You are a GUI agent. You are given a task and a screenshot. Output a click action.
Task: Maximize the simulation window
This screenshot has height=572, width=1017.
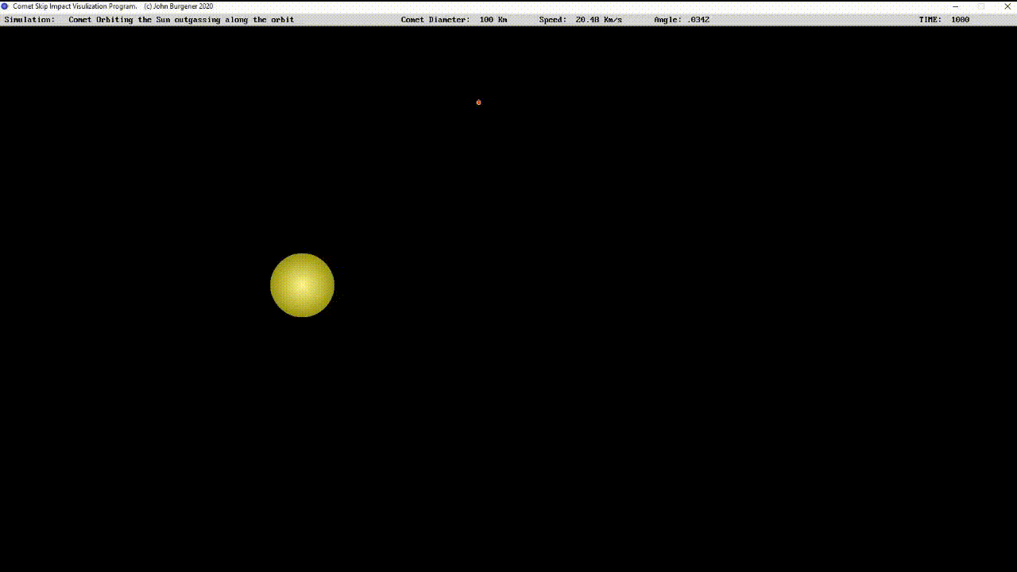[x=981, y=6]
